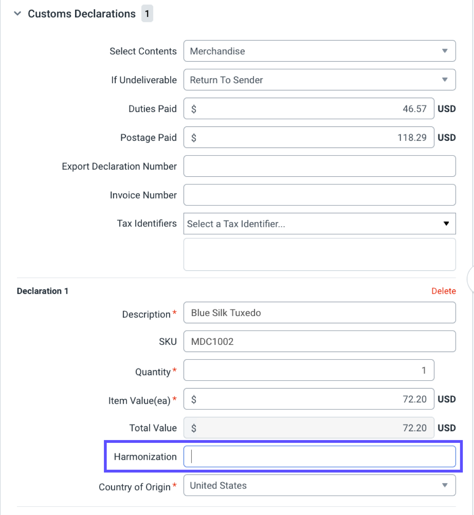
Task: Edit the Item Value amount of 72.20
Action: [x=309, y=399]
